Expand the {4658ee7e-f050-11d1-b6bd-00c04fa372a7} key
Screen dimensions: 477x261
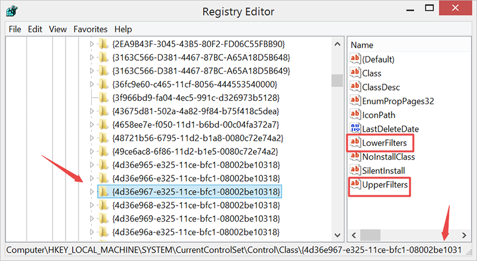[x=92, y=125]
